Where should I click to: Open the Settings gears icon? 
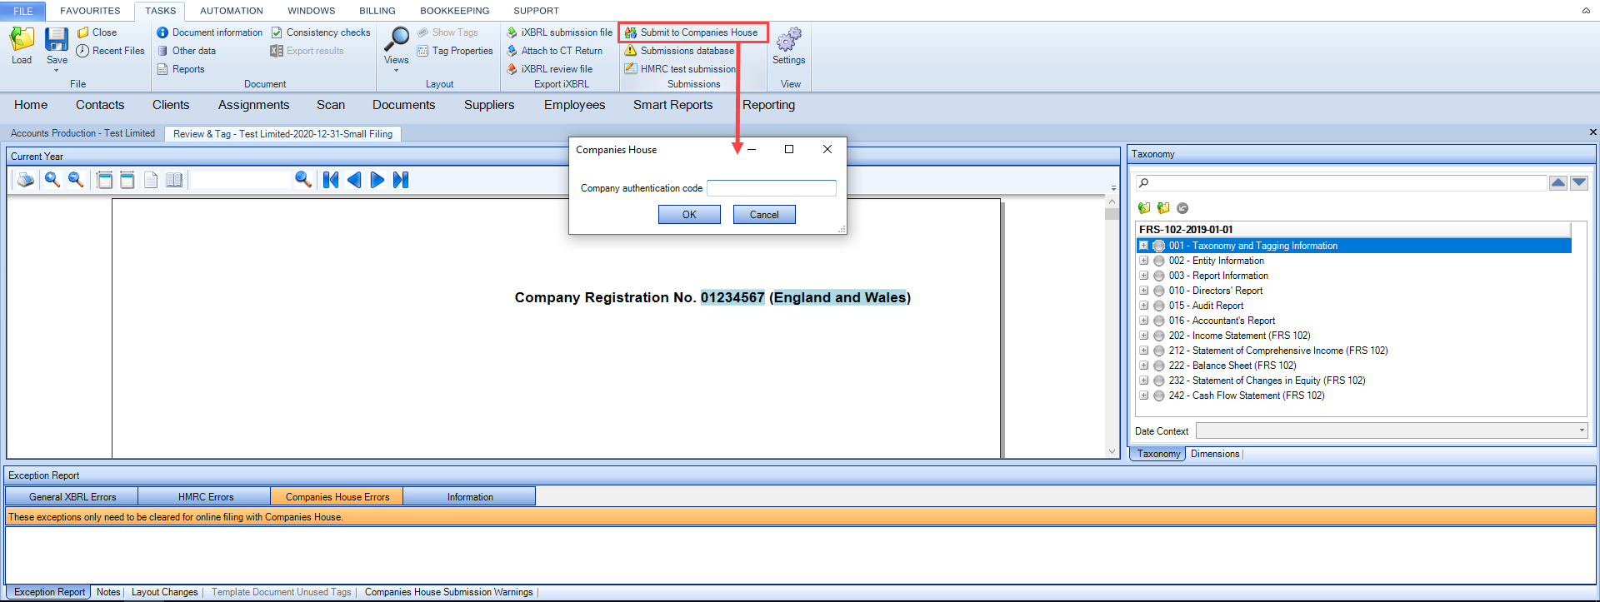pyautogui.click(x=788, y=39)
